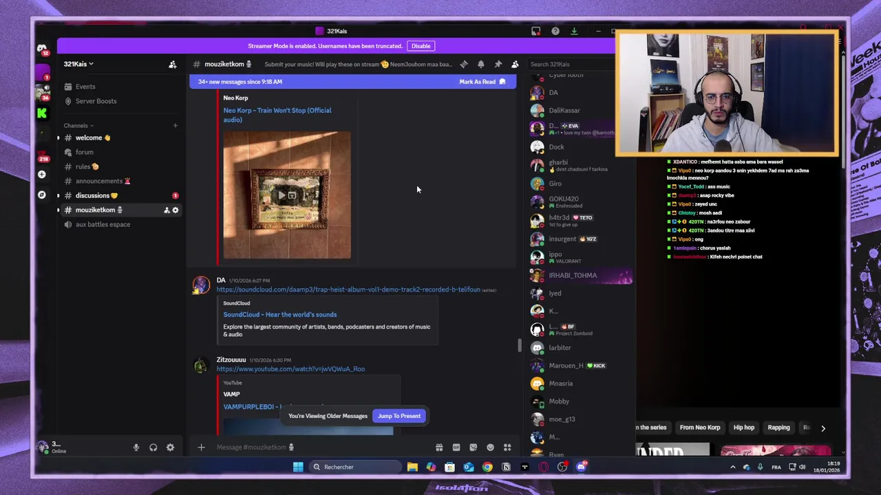Select member DaliKassar in member list
This screenshot has height=495, width=881.
(563, 111)
